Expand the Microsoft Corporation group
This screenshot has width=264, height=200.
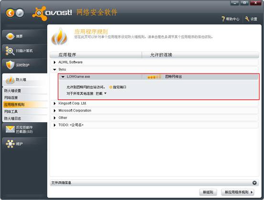coord(54,111)
